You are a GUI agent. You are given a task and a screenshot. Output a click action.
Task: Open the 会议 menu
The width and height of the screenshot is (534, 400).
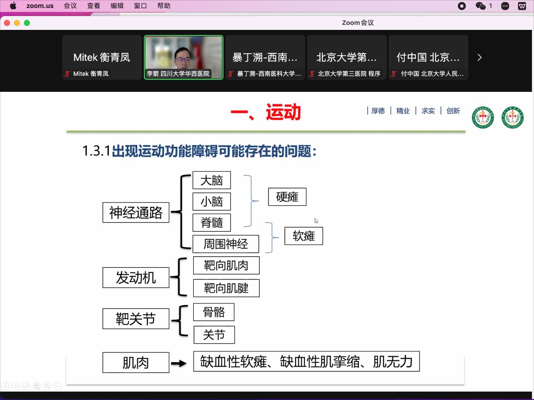pyautogui.click(x=70, y=6)
